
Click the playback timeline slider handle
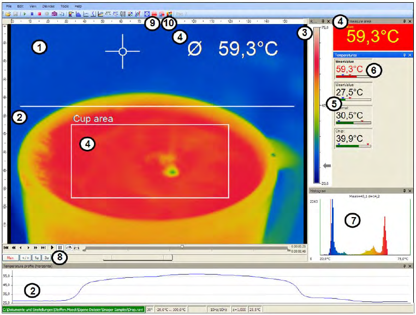(x=182, y=247)
